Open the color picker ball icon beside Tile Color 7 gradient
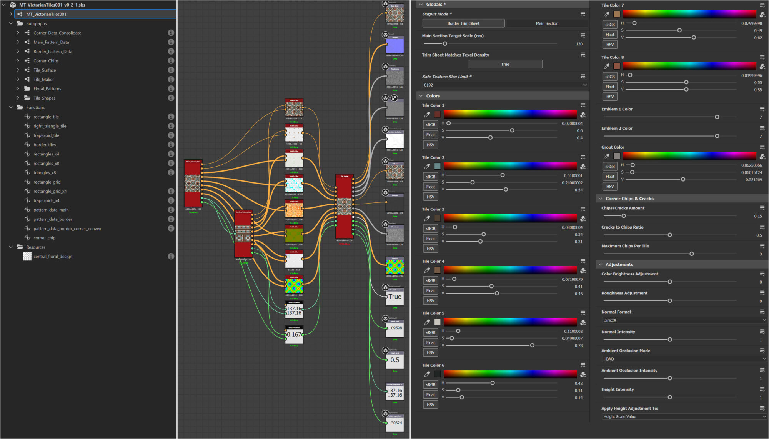769x439 pixels. (x=762, y=14)
